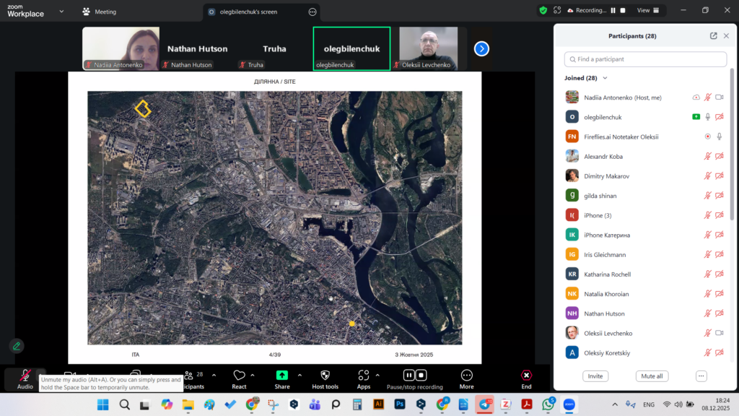
Task: Pop out the Participants panel
Action: tap(714, 35)
